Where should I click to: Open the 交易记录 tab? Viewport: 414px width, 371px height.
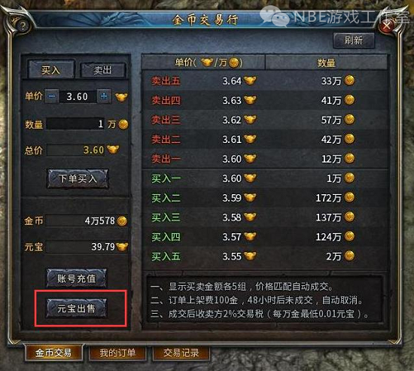click(181, 353)
